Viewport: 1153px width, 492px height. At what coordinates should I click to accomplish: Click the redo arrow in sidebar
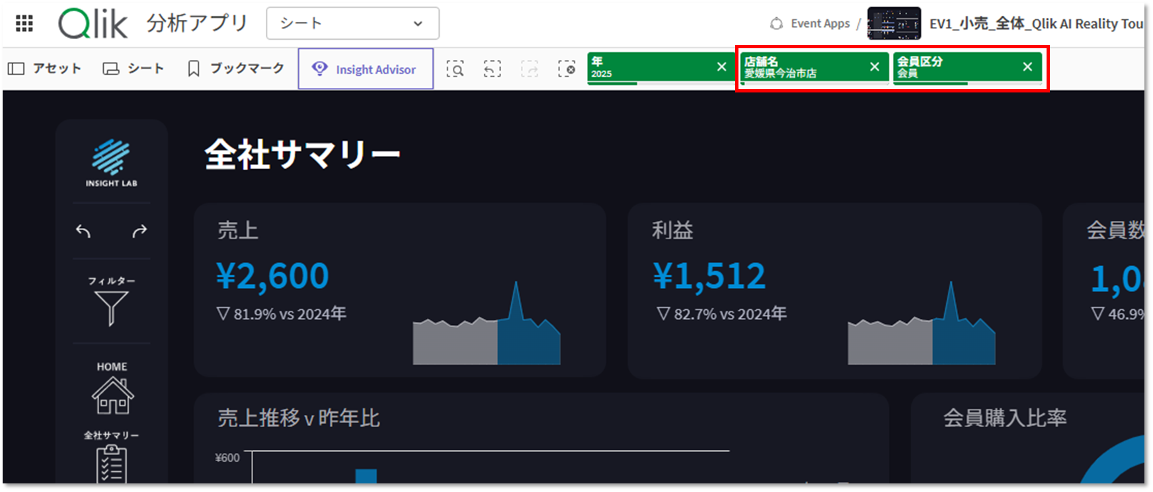139,231
